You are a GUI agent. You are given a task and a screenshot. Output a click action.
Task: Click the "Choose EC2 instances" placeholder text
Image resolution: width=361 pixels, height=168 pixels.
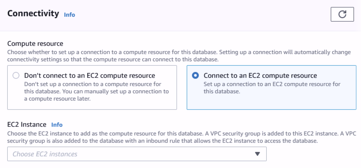45,154
